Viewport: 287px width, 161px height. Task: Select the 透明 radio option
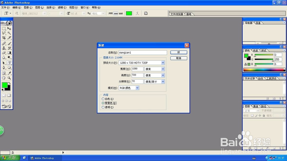pos(103,107)
